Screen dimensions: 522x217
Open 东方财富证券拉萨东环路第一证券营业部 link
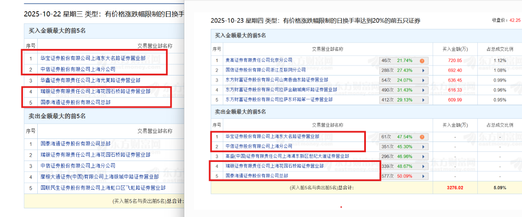tap(279, 100)
